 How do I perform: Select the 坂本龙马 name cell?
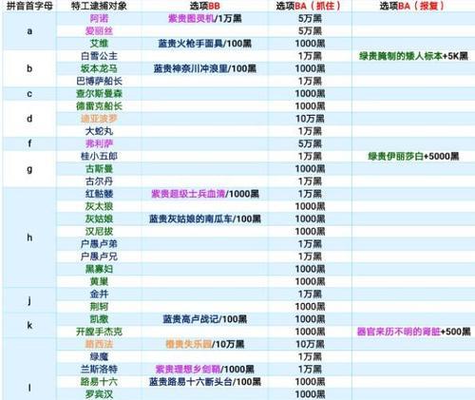tap(99, 68)
